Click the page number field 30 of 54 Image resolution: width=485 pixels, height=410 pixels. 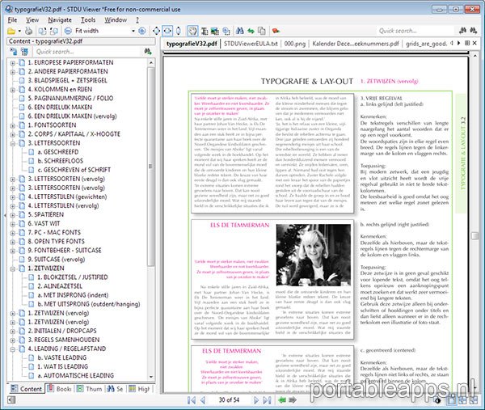pos(230,400)
